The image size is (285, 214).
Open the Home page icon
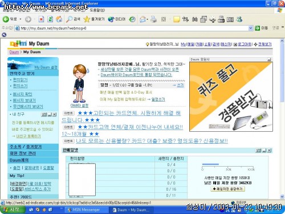[x=59, y=19]
